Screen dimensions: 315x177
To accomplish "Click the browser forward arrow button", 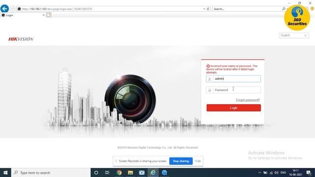I will 12,9.
